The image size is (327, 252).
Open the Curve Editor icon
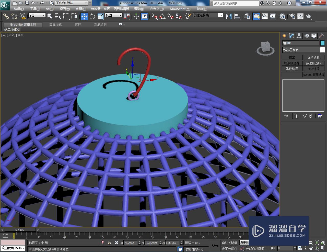click(265, 16)
